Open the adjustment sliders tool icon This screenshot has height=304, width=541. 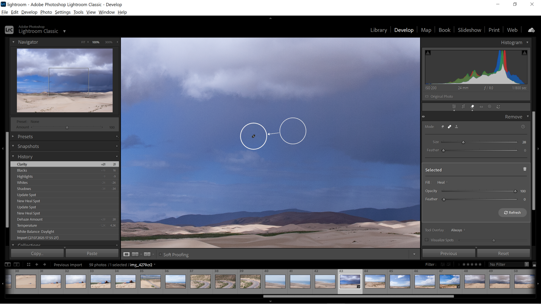(x=454, y=107)
